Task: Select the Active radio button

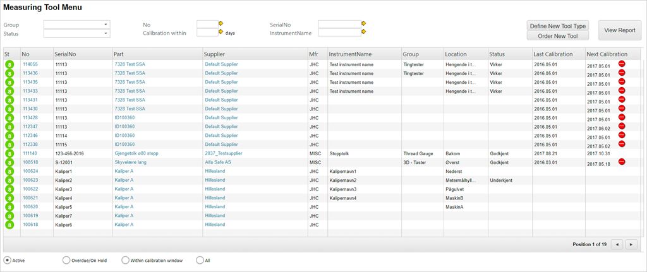Action: click(x=8, y=260)
